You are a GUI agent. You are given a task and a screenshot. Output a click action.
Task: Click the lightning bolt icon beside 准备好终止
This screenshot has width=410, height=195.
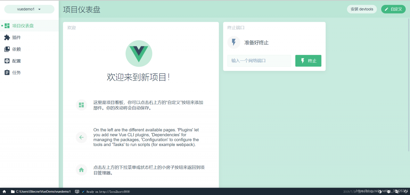coord(234,42)
